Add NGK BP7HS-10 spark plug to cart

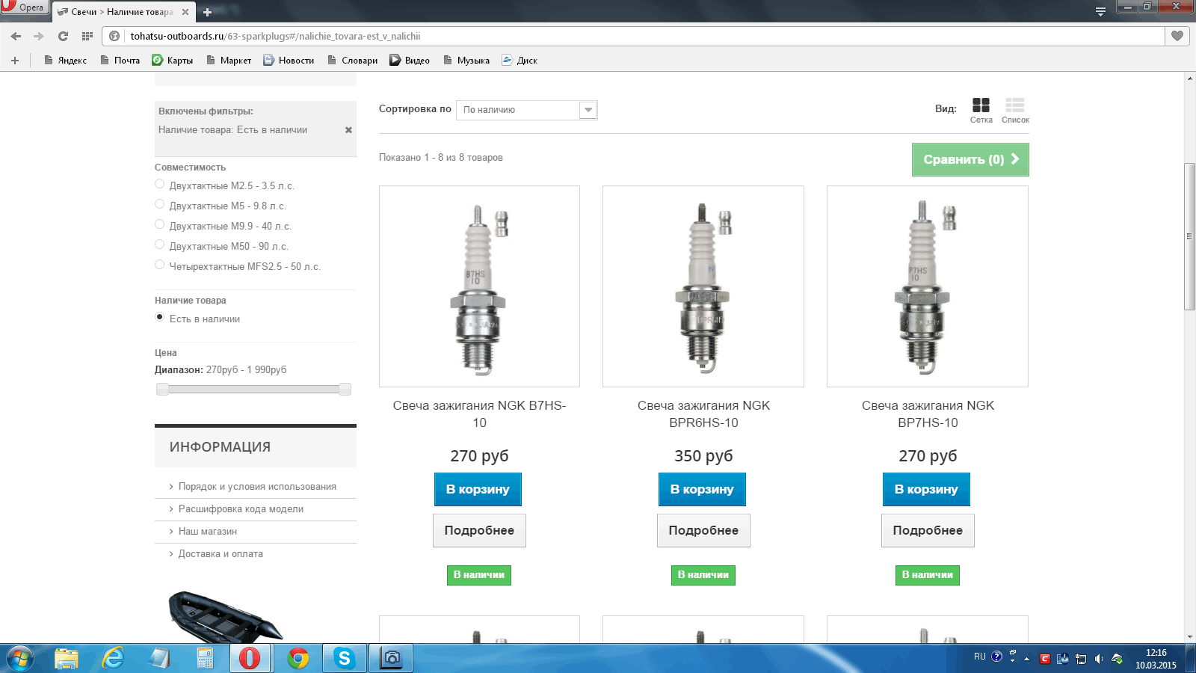pyautogui.click(x=926, y=489)
